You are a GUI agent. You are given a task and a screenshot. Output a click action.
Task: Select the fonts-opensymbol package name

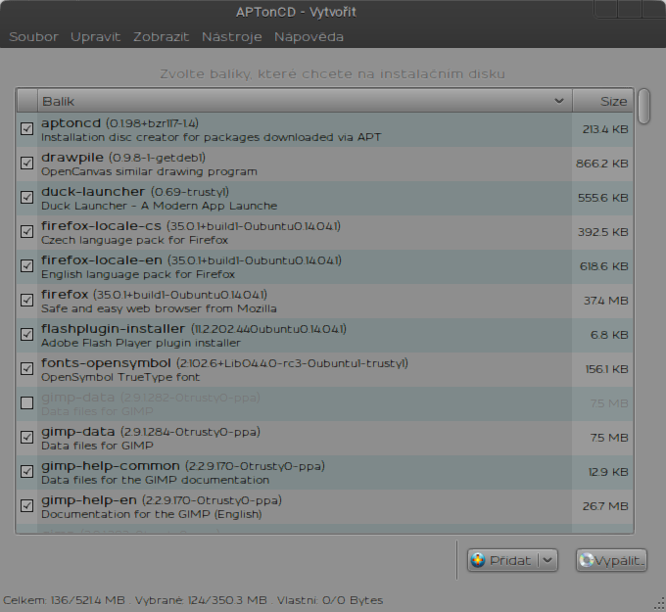click(106, 363)
